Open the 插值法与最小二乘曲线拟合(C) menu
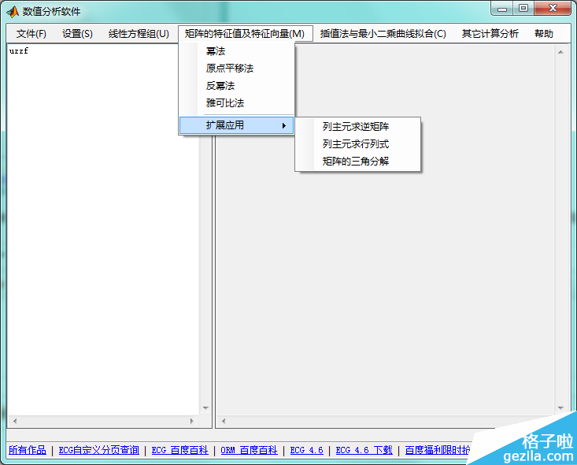Image resolution: width=577 pixels, height=465 pixels. click(383, 34)
